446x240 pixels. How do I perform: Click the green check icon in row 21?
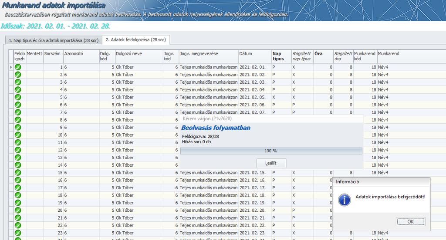click(18, 218)
